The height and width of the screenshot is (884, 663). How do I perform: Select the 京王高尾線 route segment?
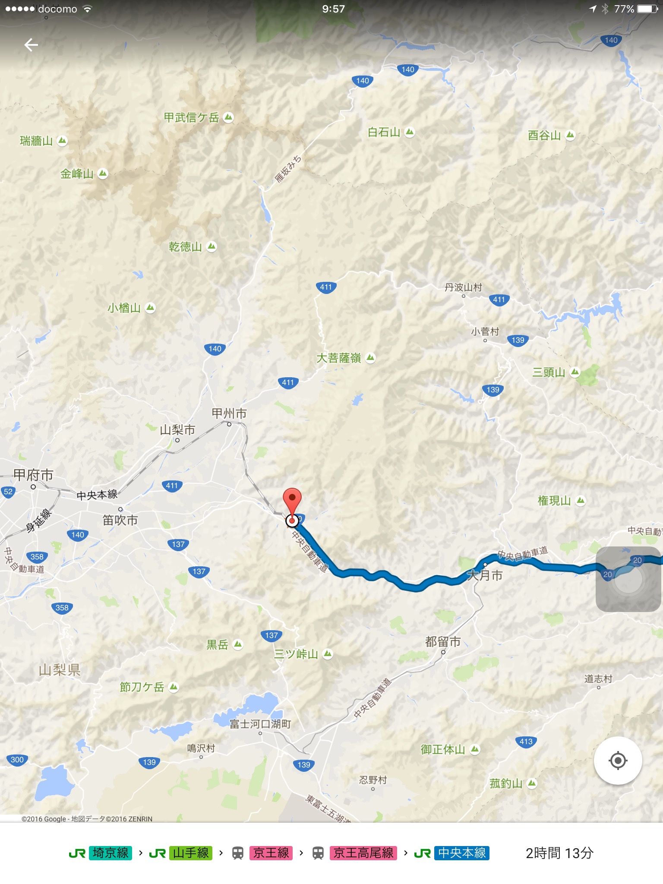tap(363, 853)
